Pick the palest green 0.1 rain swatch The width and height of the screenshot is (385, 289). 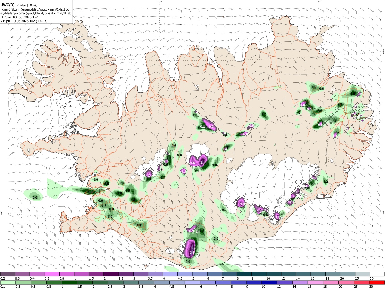tap(8, 282)
